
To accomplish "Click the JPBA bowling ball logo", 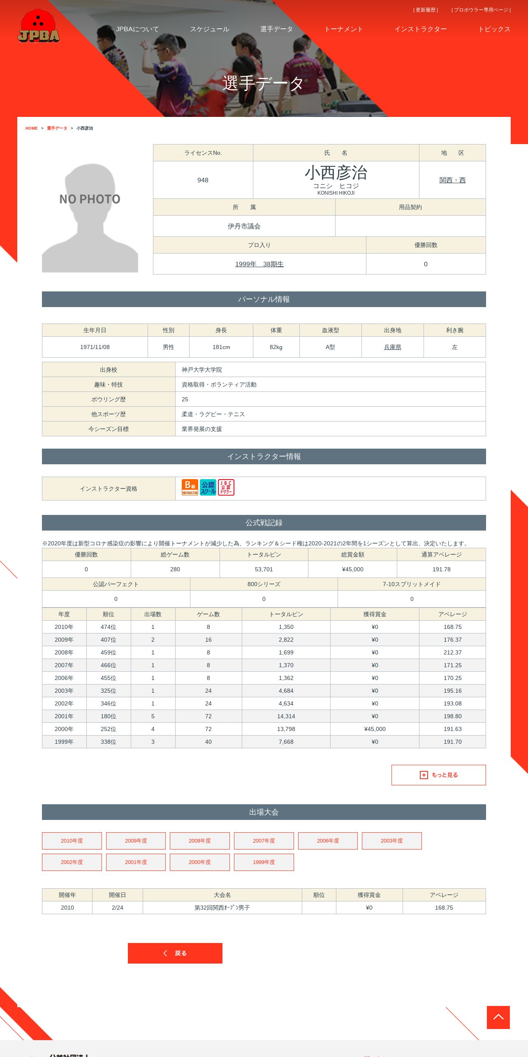I will pos(39,26).
